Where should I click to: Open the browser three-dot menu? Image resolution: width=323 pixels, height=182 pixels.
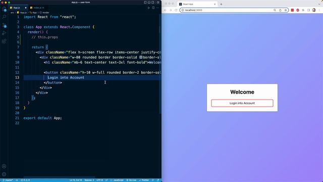click(x=319, y=10)
